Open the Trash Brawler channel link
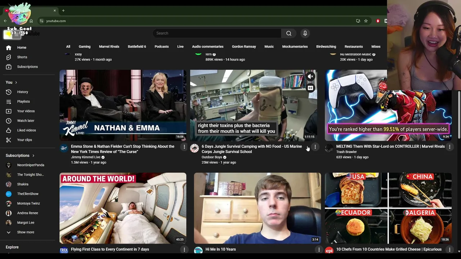461x259 pixels. coord(346,152)
